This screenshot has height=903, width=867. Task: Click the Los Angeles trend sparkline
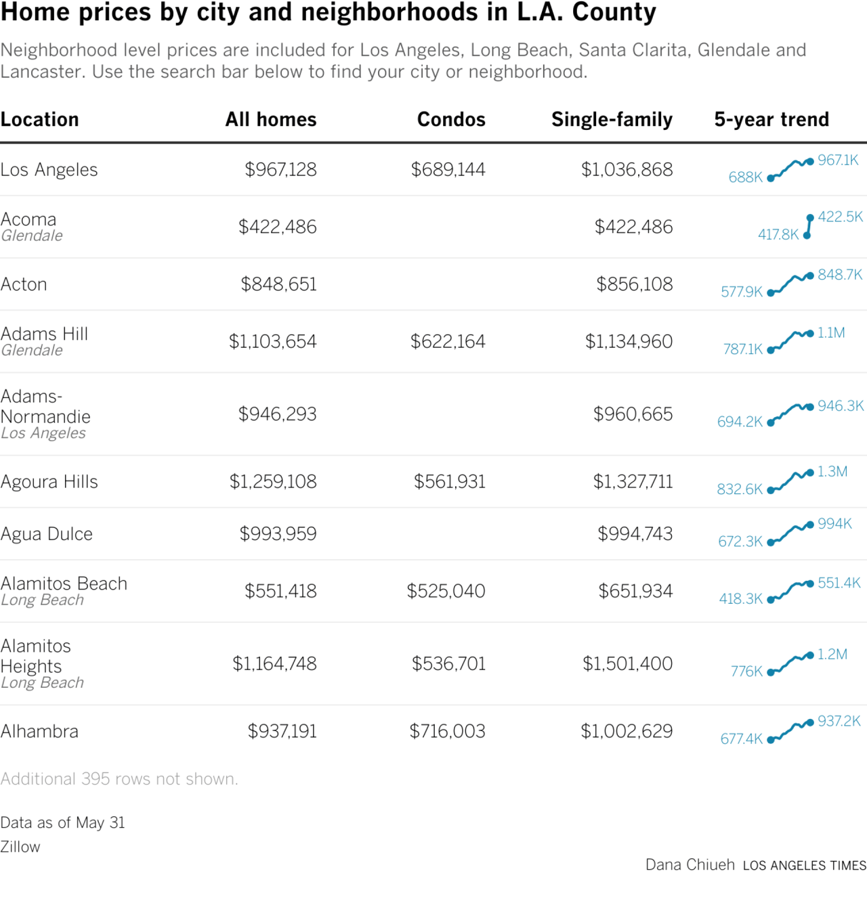point(790,169)
